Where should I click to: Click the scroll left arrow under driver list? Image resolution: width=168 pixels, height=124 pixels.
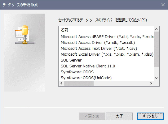61,83
